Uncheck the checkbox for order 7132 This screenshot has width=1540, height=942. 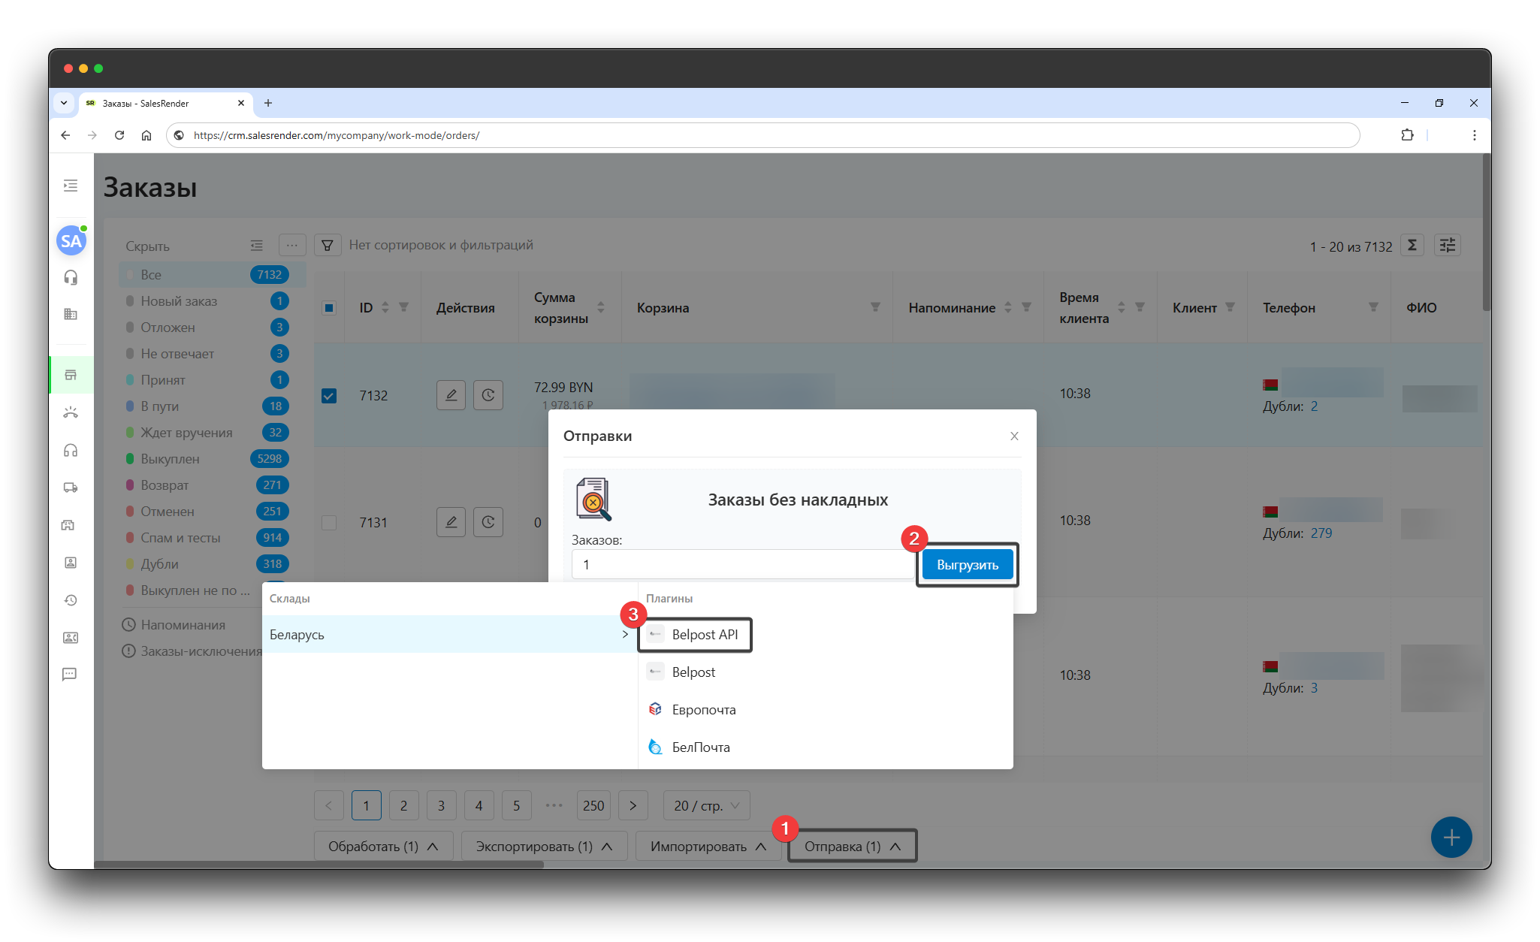pyautogui.click(x=329, y=396)
